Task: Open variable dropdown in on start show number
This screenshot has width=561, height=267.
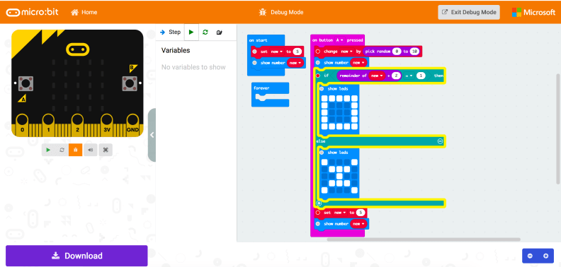Action: tap(295, 63)
